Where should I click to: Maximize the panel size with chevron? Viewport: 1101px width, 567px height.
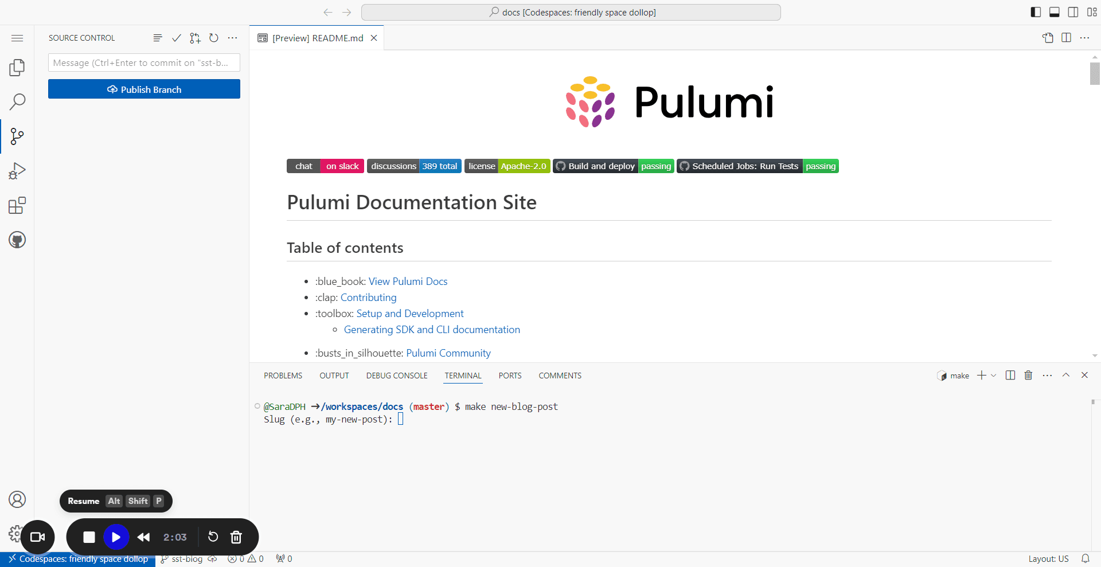pos(1066,375)
